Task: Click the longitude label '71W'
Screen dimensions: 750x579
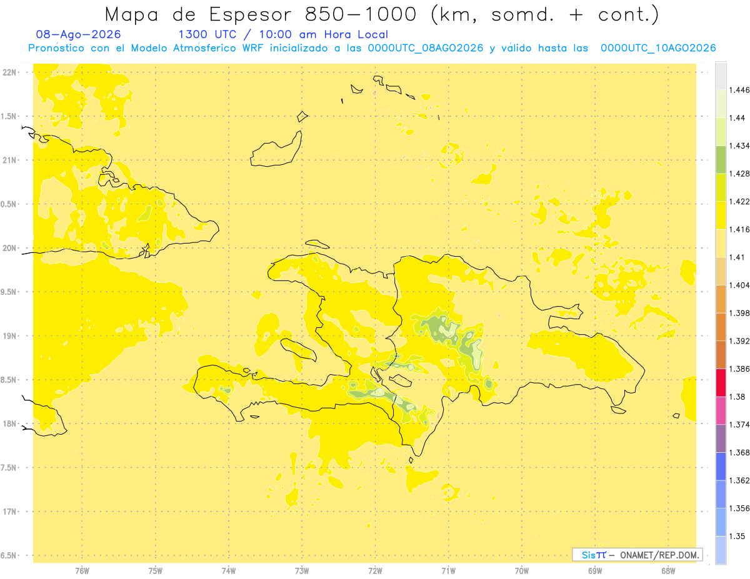Action: 449,570
